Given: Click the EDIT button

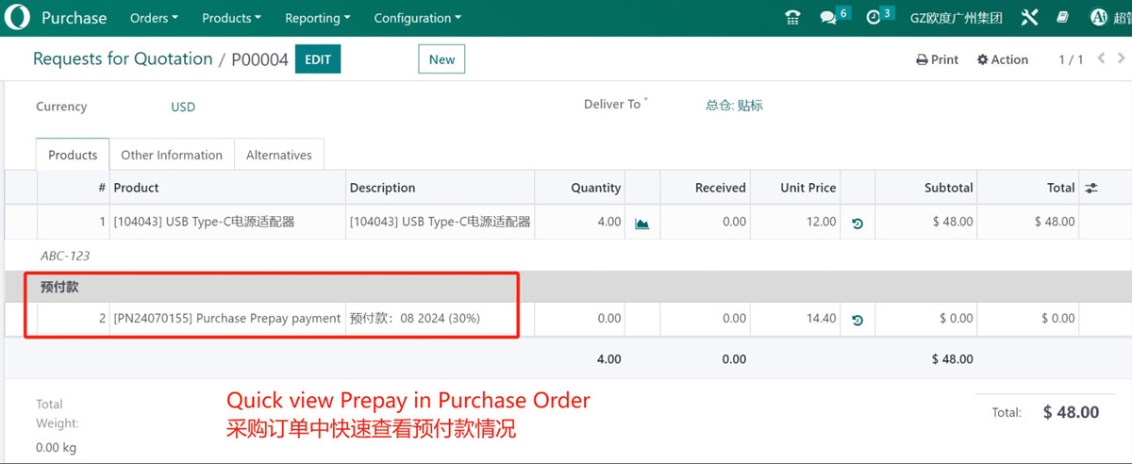Looking at the screenshot, I should (318, 59).
